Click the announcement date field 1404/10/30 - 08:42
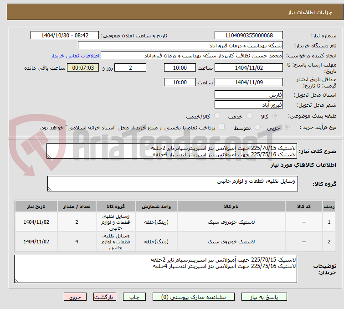 65,36
